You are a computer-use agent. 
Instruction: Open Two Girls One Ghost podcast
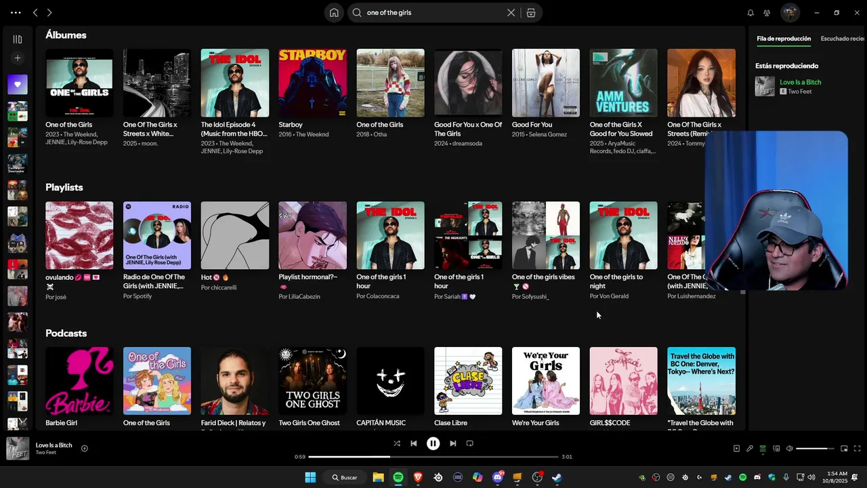tap(312, 381)
